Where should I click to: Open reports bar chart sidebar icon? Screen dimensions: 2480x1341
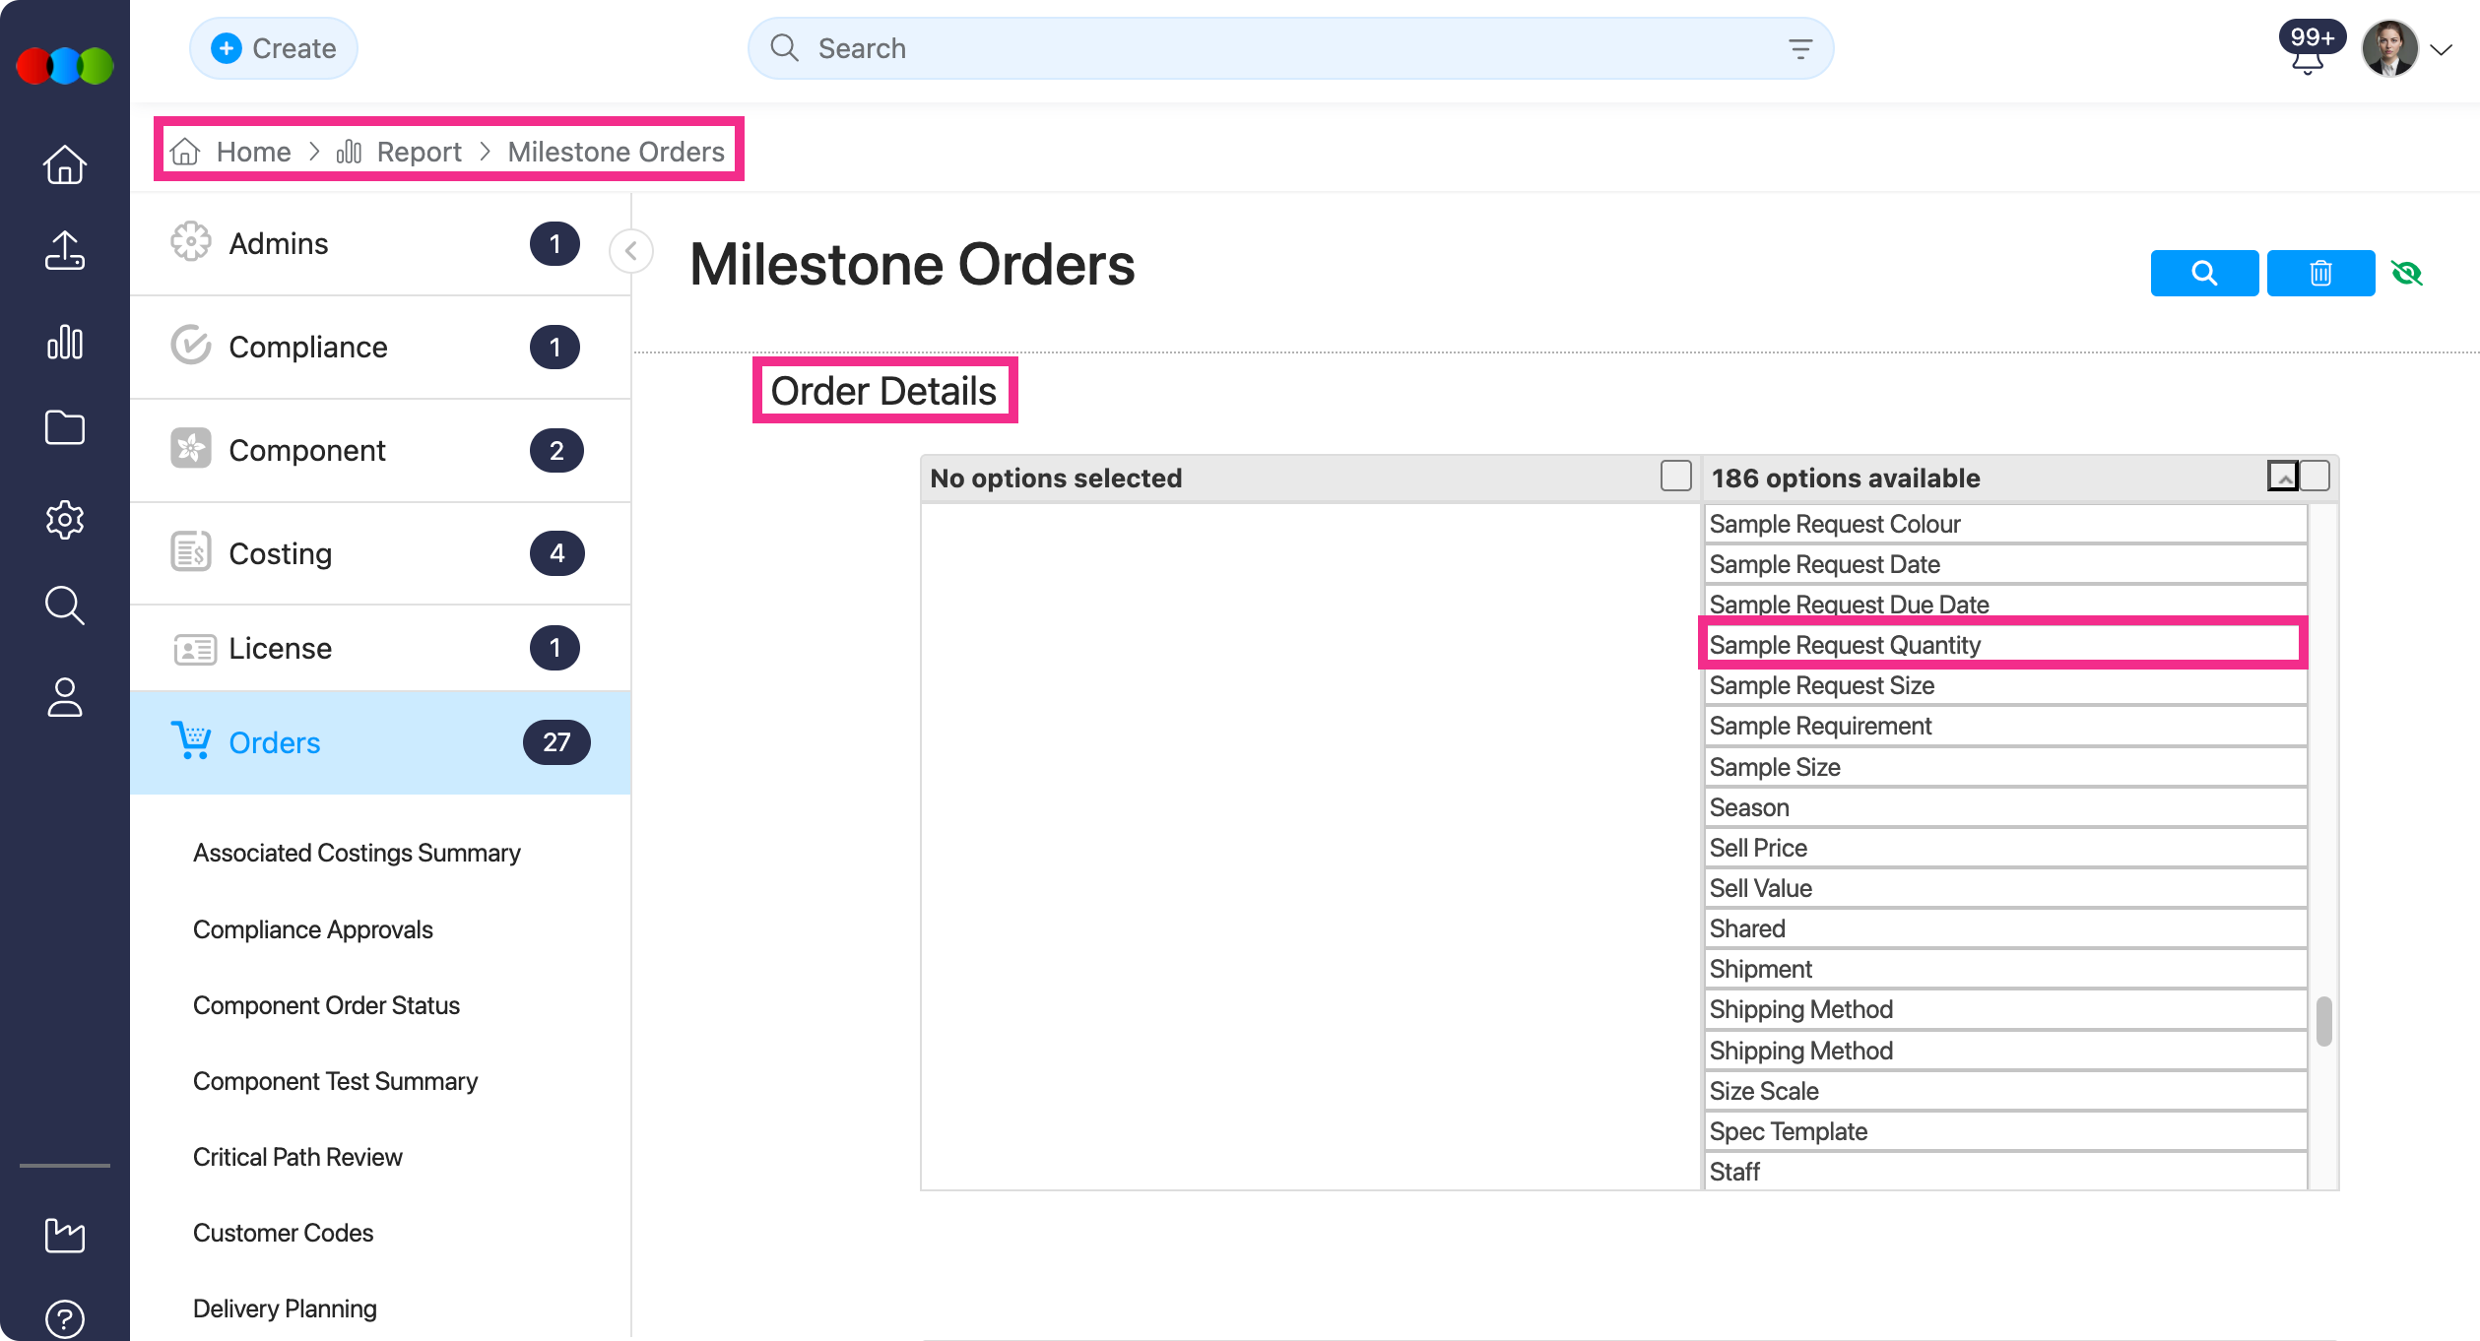(65, 342)
